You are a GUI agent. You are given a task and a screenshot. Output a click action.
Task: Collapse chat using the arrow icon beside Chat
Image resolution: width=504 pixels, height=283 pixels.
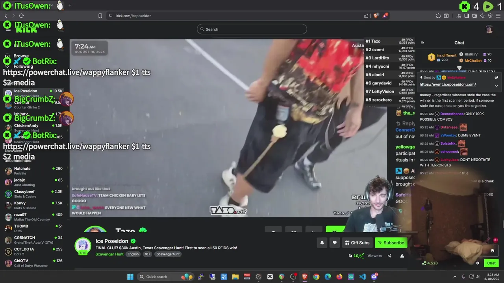point(422,43)
